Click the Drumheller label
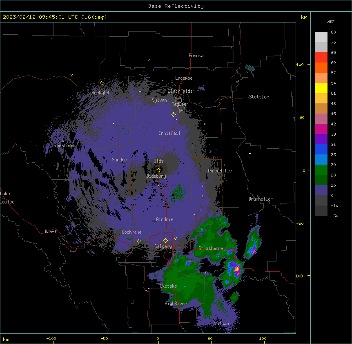352x344 pixels. click(261, 199)
